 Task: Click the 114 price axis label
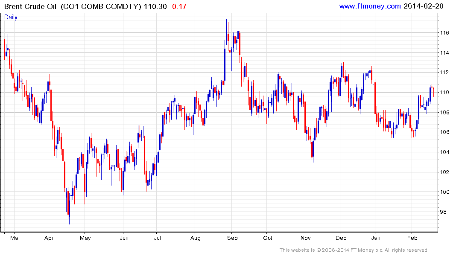coord(444,52)
